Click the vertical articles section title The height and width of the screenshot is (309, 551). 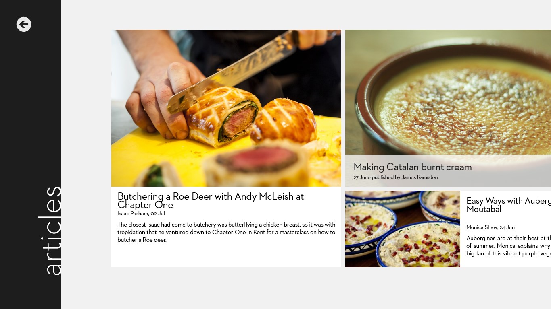pyautogui.click(x=50, y=231)
